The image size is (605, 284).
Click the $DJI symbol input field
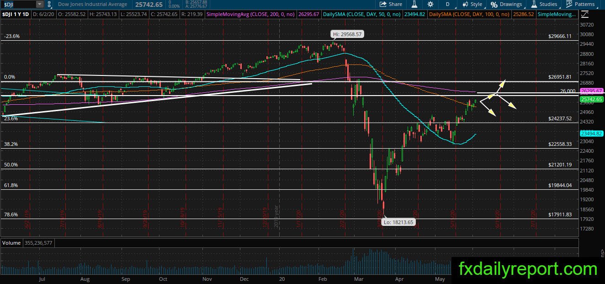point(18,4)
